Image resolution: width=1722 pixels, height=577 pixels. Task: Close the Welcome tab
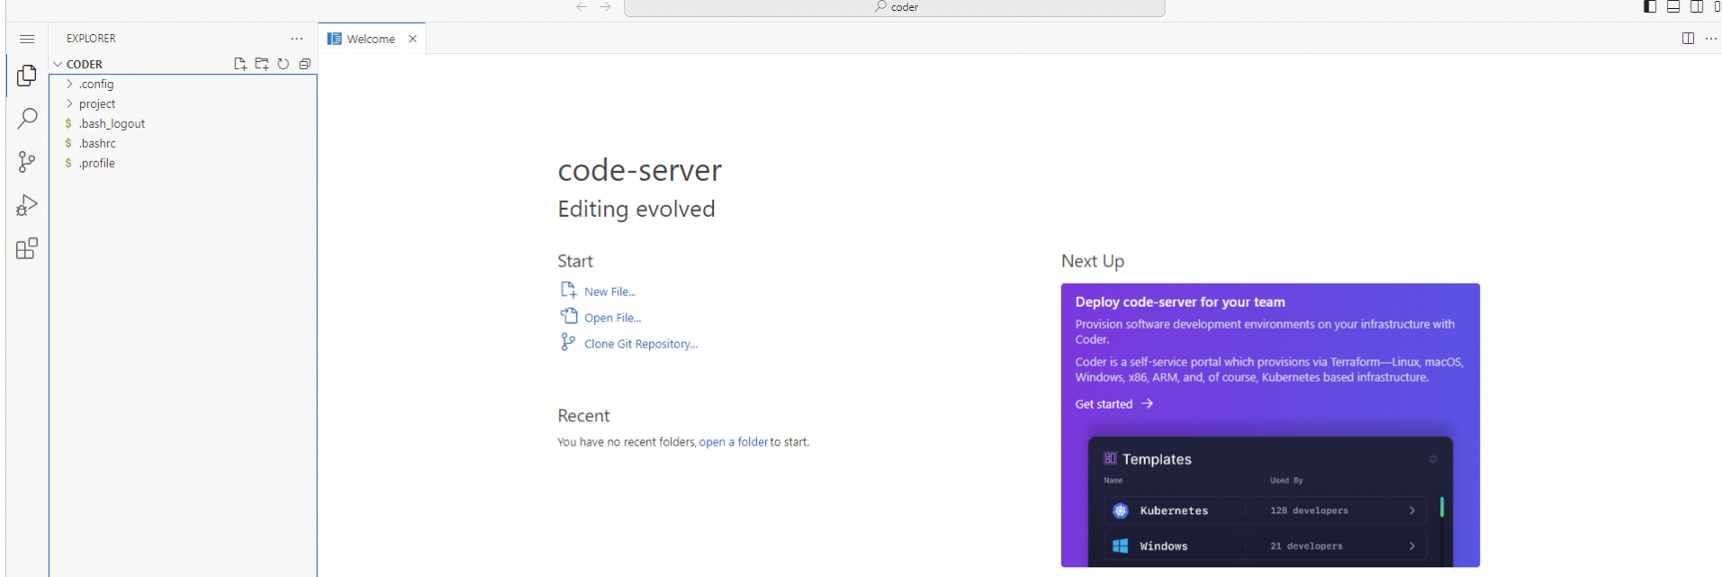tap(412, 39)
